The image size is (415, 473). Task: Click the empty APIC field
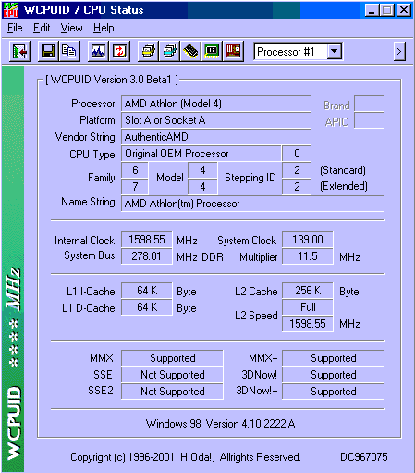click(369, 120)
